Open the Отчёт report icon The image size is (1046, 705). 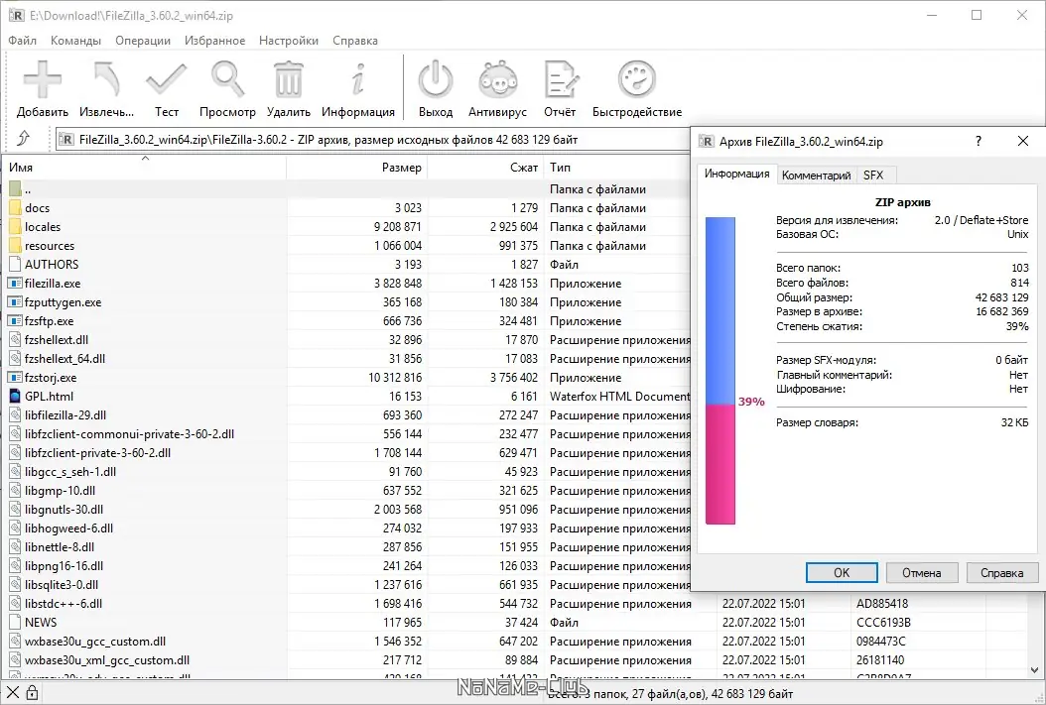(560, 79)
